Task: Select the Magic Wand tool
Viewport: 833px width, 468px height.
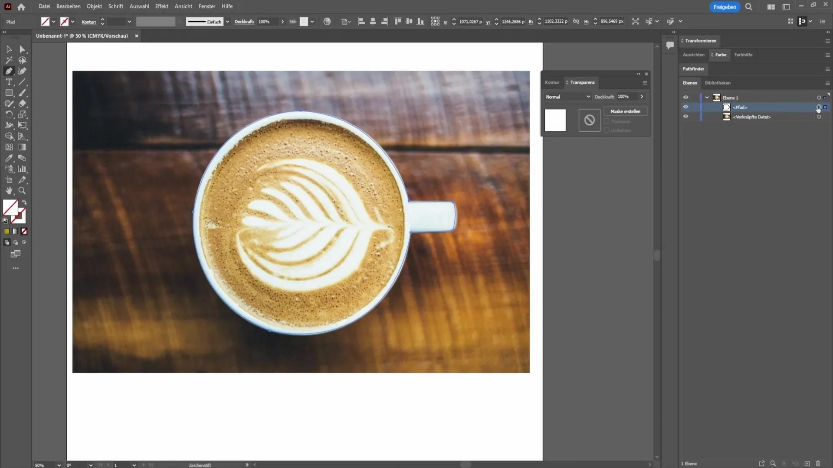Action: (9, 60)
